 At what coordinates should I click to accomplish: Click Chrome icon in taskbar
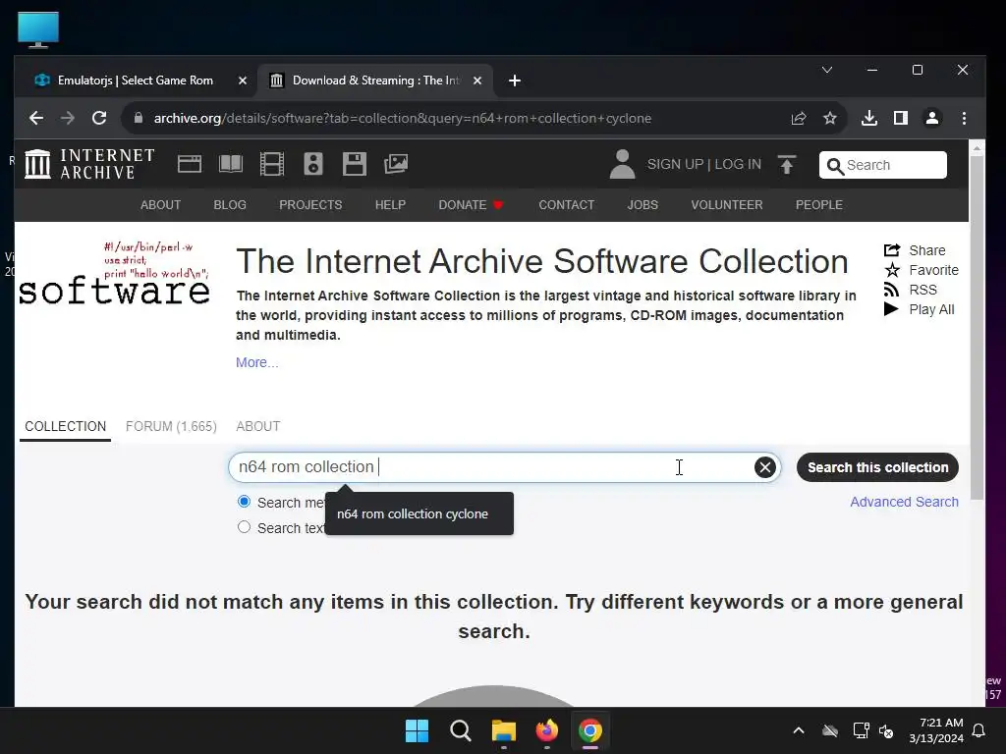coord(590,730)
